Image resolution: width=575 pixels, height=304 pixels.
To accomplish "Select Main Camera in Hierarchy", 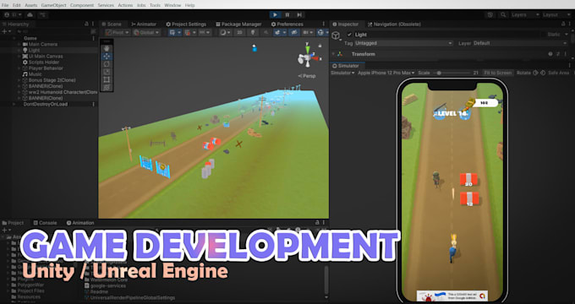I will [43, 44].
